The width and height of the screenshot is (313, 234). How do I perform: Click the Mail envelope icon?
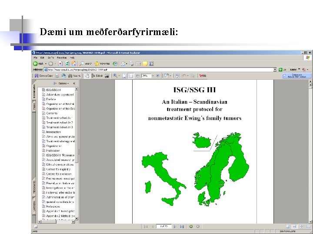[x=123, y=64]
